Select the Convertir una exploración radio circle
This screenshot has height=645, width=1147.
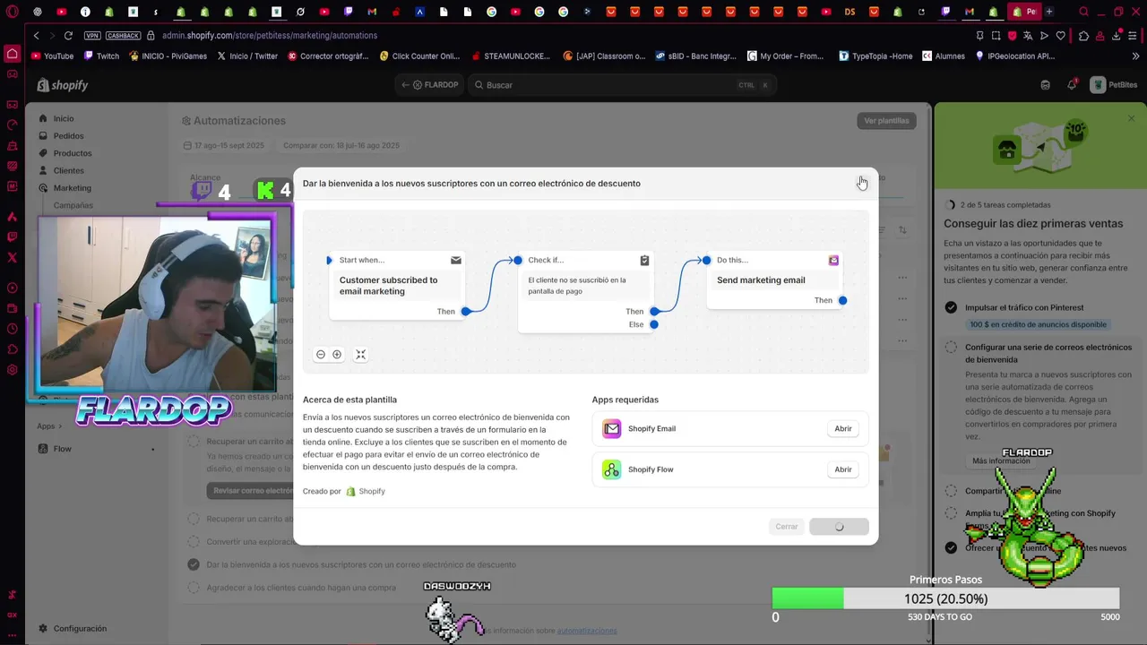point(194,542)
